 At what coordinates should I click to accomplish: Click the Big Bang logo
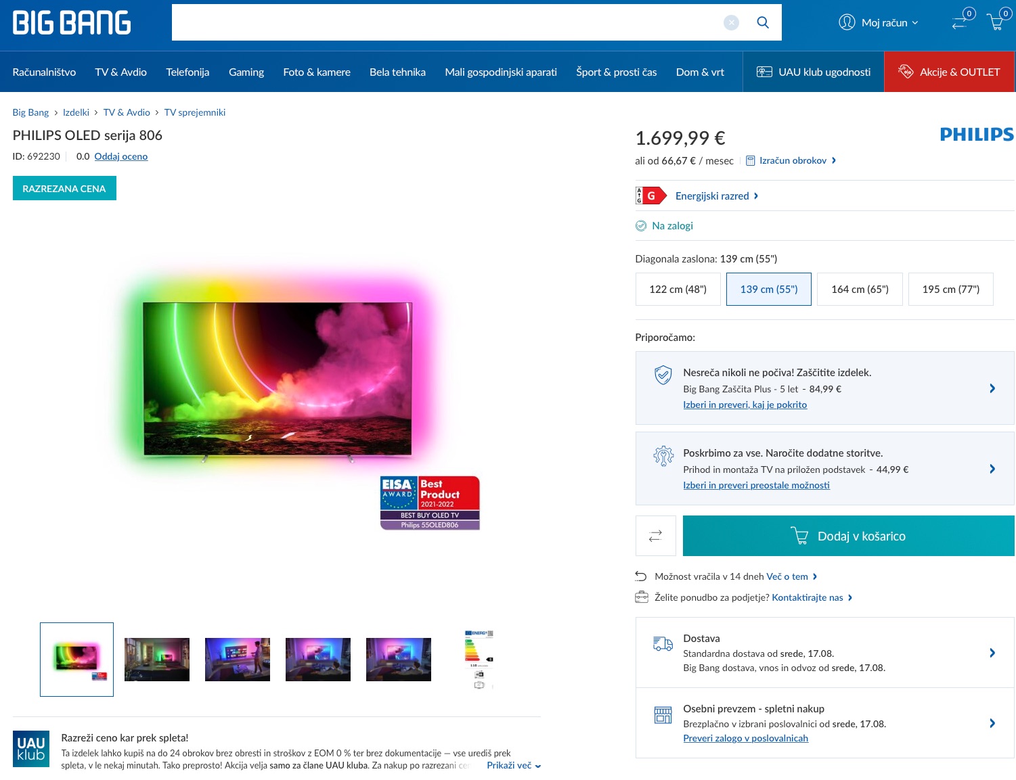72,23
